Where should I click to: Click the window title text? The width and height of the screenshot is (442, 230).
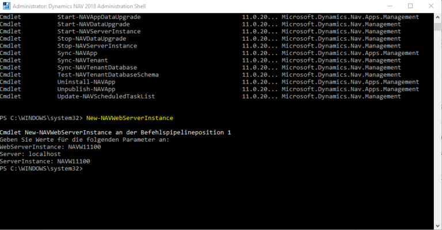79,6
